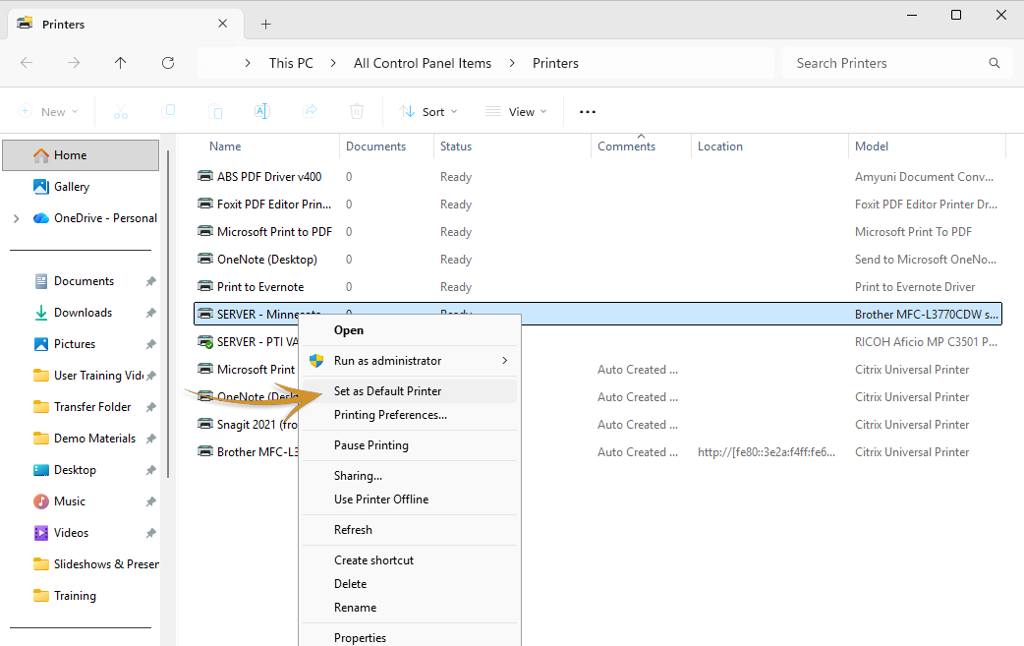Screen dimensions: 1024x646
Task: Click the Print to Evernote printer icon
Action: pos(205,286)
